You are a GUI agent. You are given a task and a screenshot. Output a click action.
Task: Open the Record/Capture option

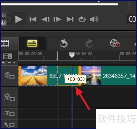pyautogui.click(x=115, y=43)
